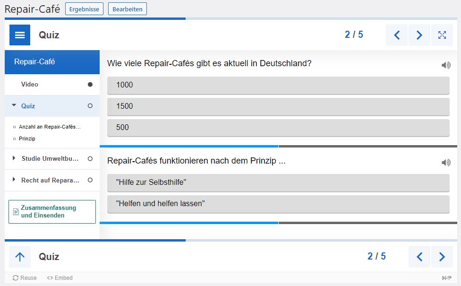Click Zusammenfassung und Einsenden button
Image resolution: width=461 pixels, height=286 pixels.
coord(52,212)
